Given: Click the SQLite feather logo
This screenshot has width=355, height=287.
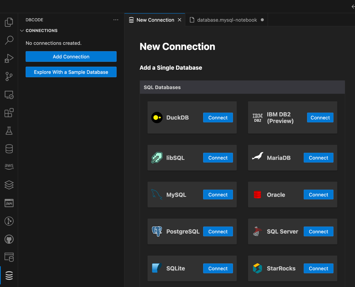Looking at the screenshot, I should (x=157, y=268).
